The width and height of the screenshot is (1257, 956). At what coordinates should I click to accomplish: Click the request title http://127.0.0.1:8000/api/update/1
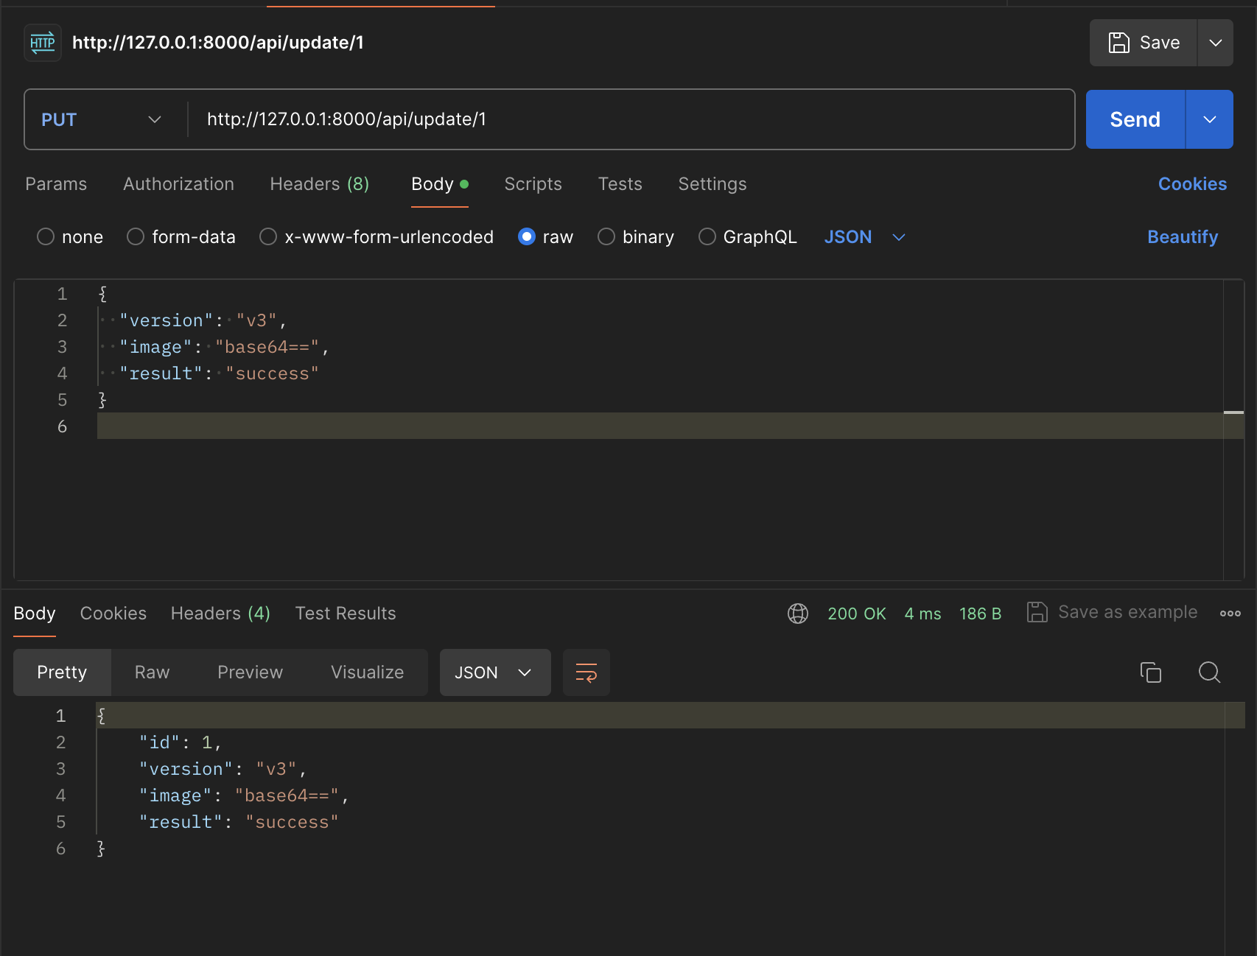click(x=218, y=43)
